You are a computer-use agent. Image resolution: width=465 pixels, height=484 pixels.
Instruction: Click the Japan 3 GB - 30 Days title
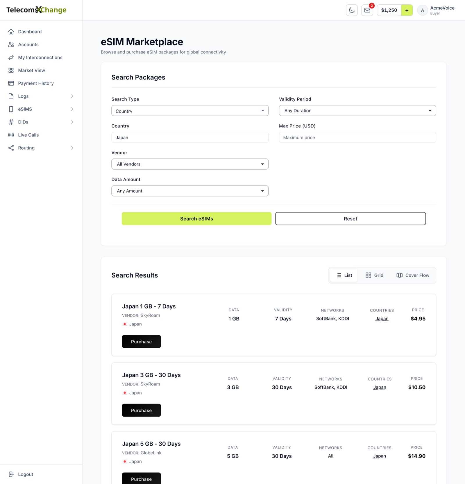151,375
